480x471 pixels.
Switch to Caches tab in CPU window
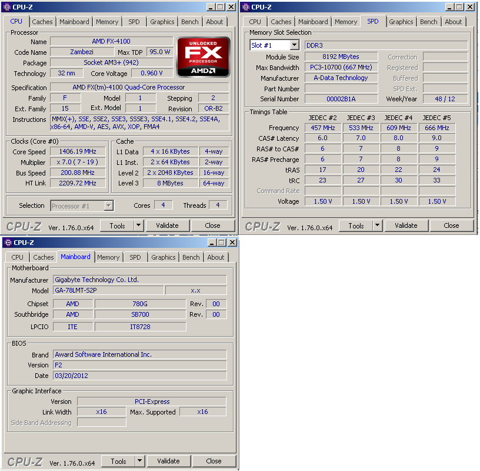click(x=42, y=22)
